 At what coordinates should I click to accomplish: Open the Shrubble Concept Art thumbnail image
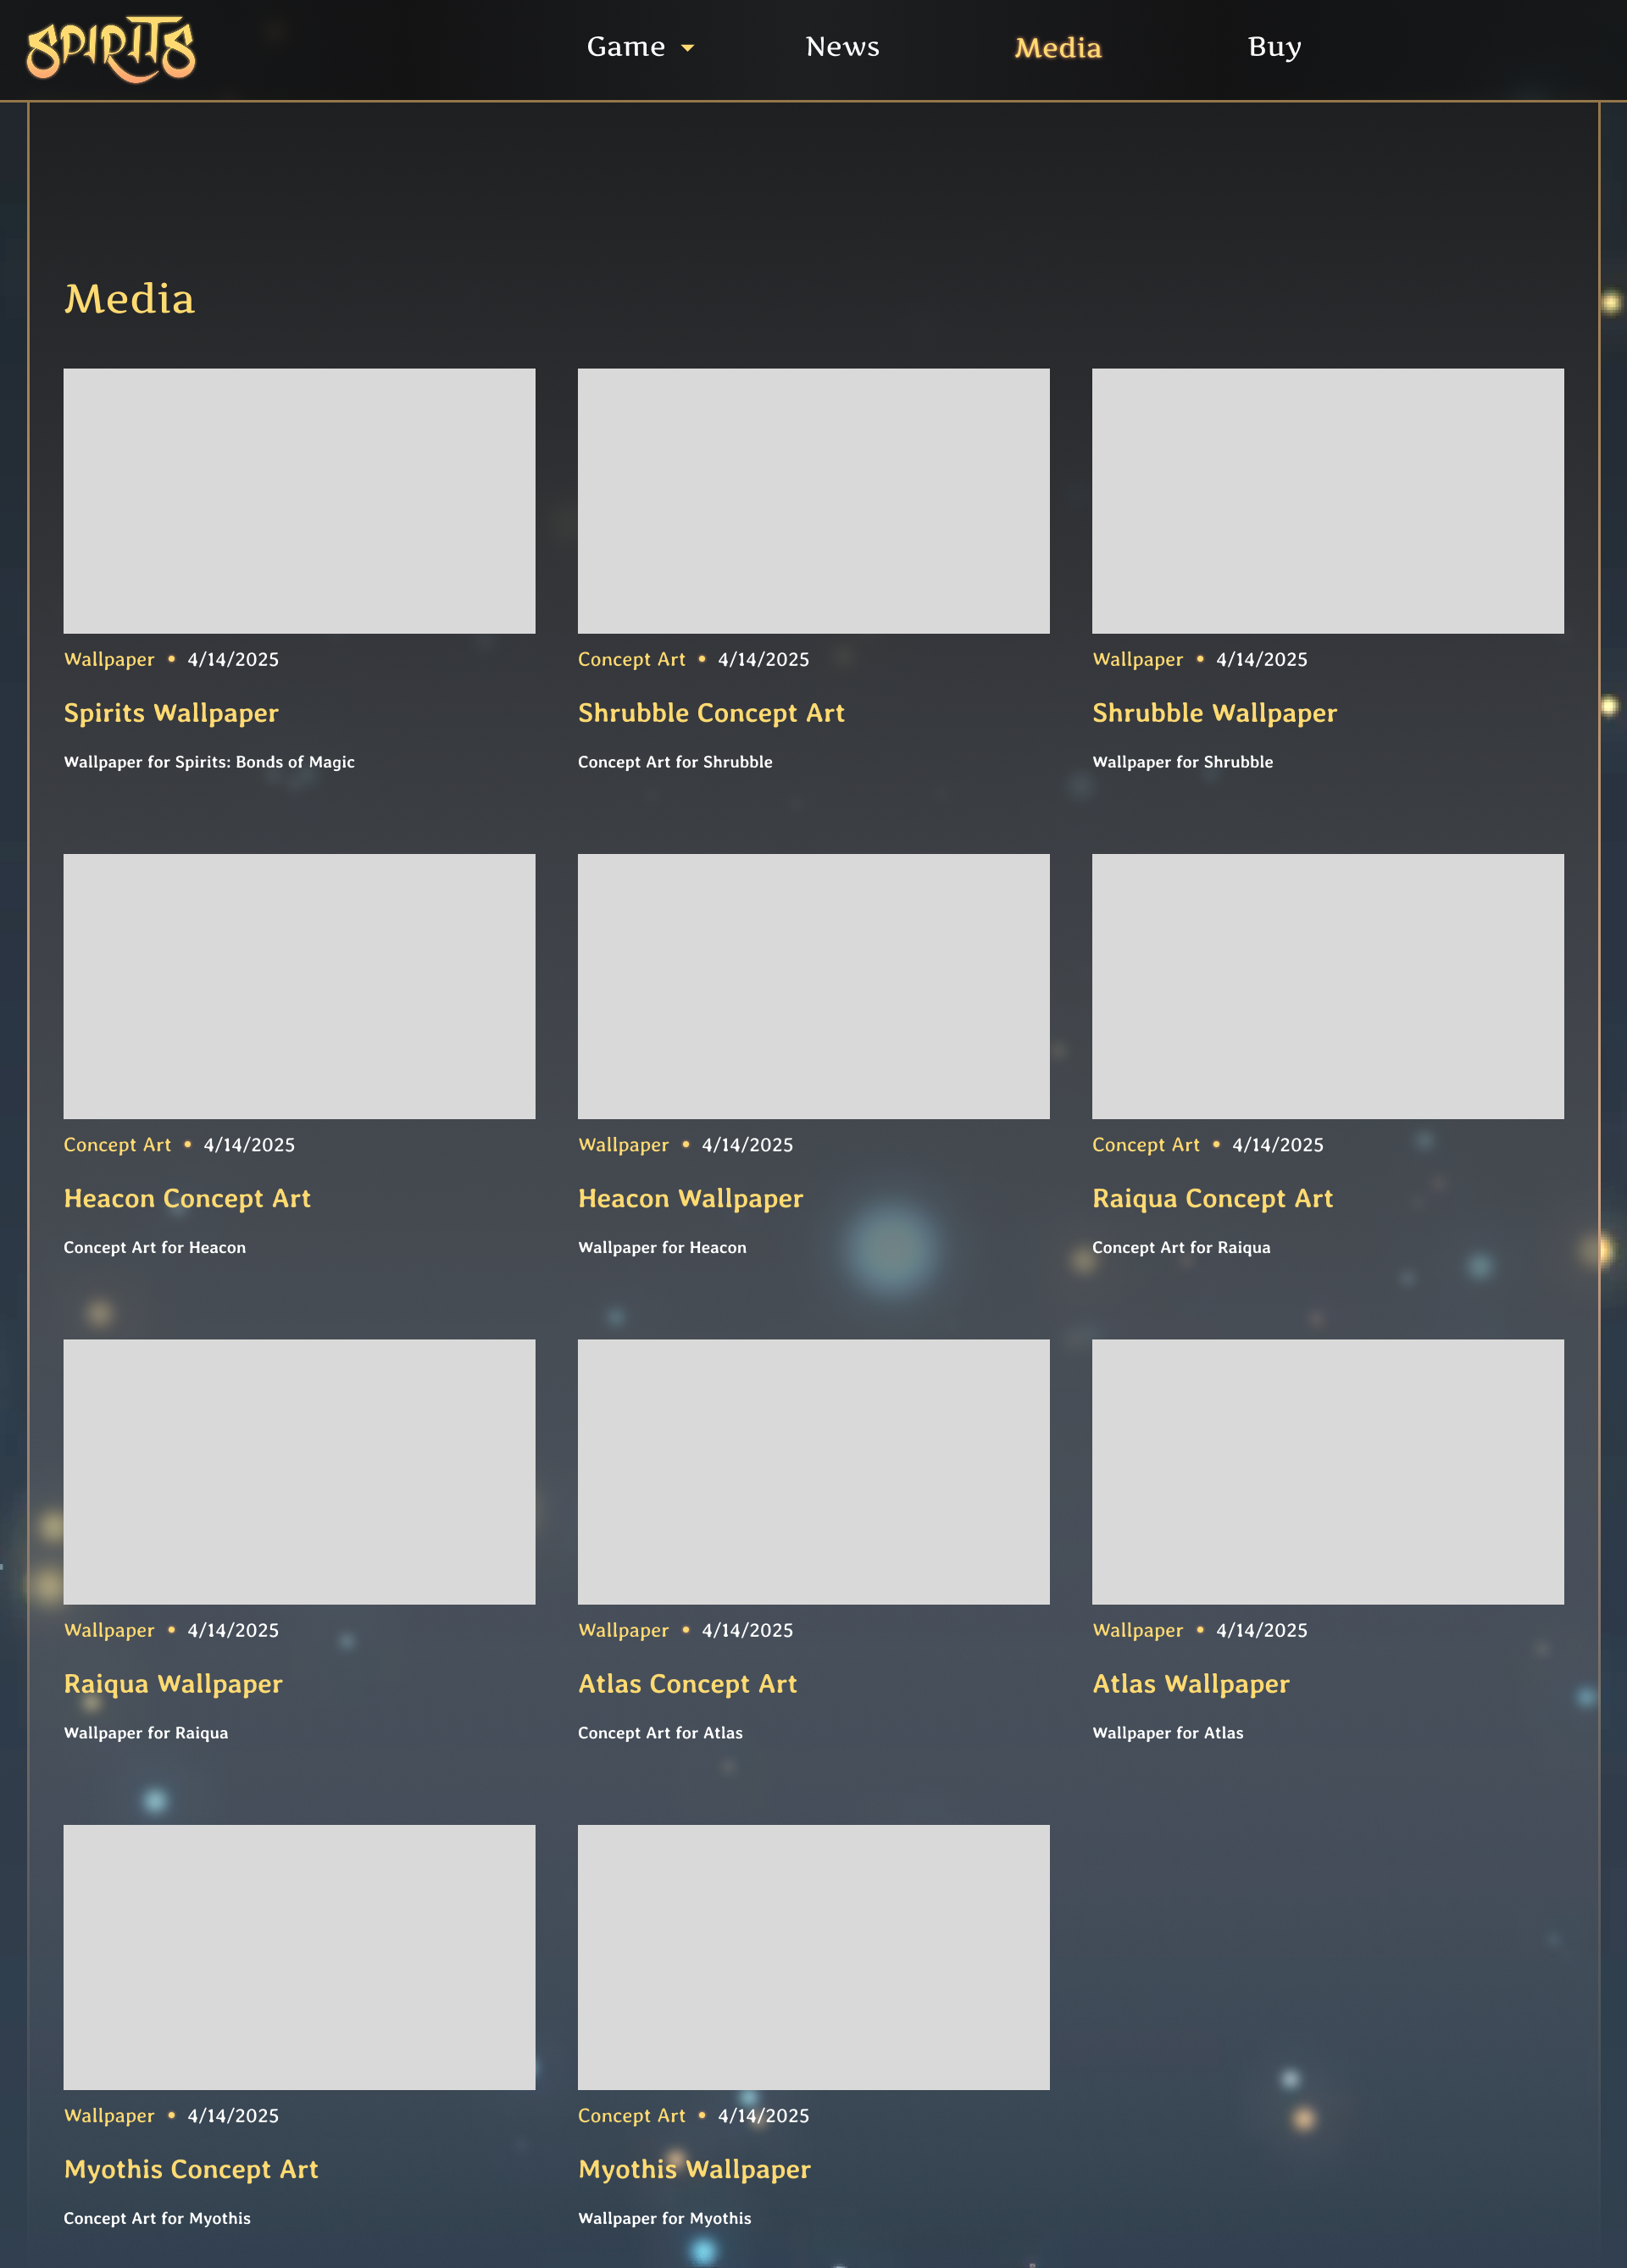point(813,501)
